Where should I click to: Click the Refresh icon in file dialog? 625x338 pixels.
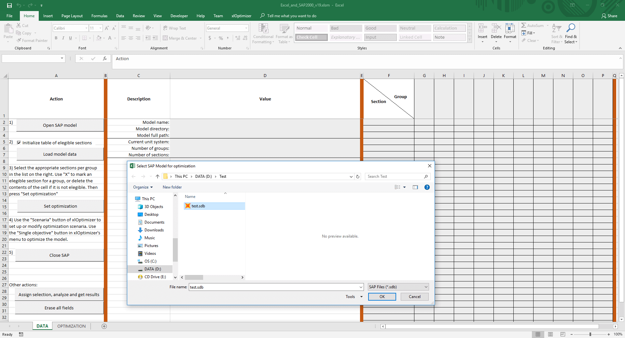pyautogui.click(x=358, y=176)
